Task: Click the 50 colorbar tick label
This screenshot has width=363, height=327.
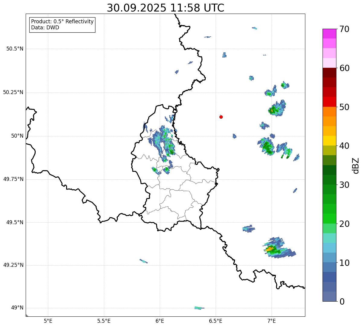Action: tap(344, 107)
